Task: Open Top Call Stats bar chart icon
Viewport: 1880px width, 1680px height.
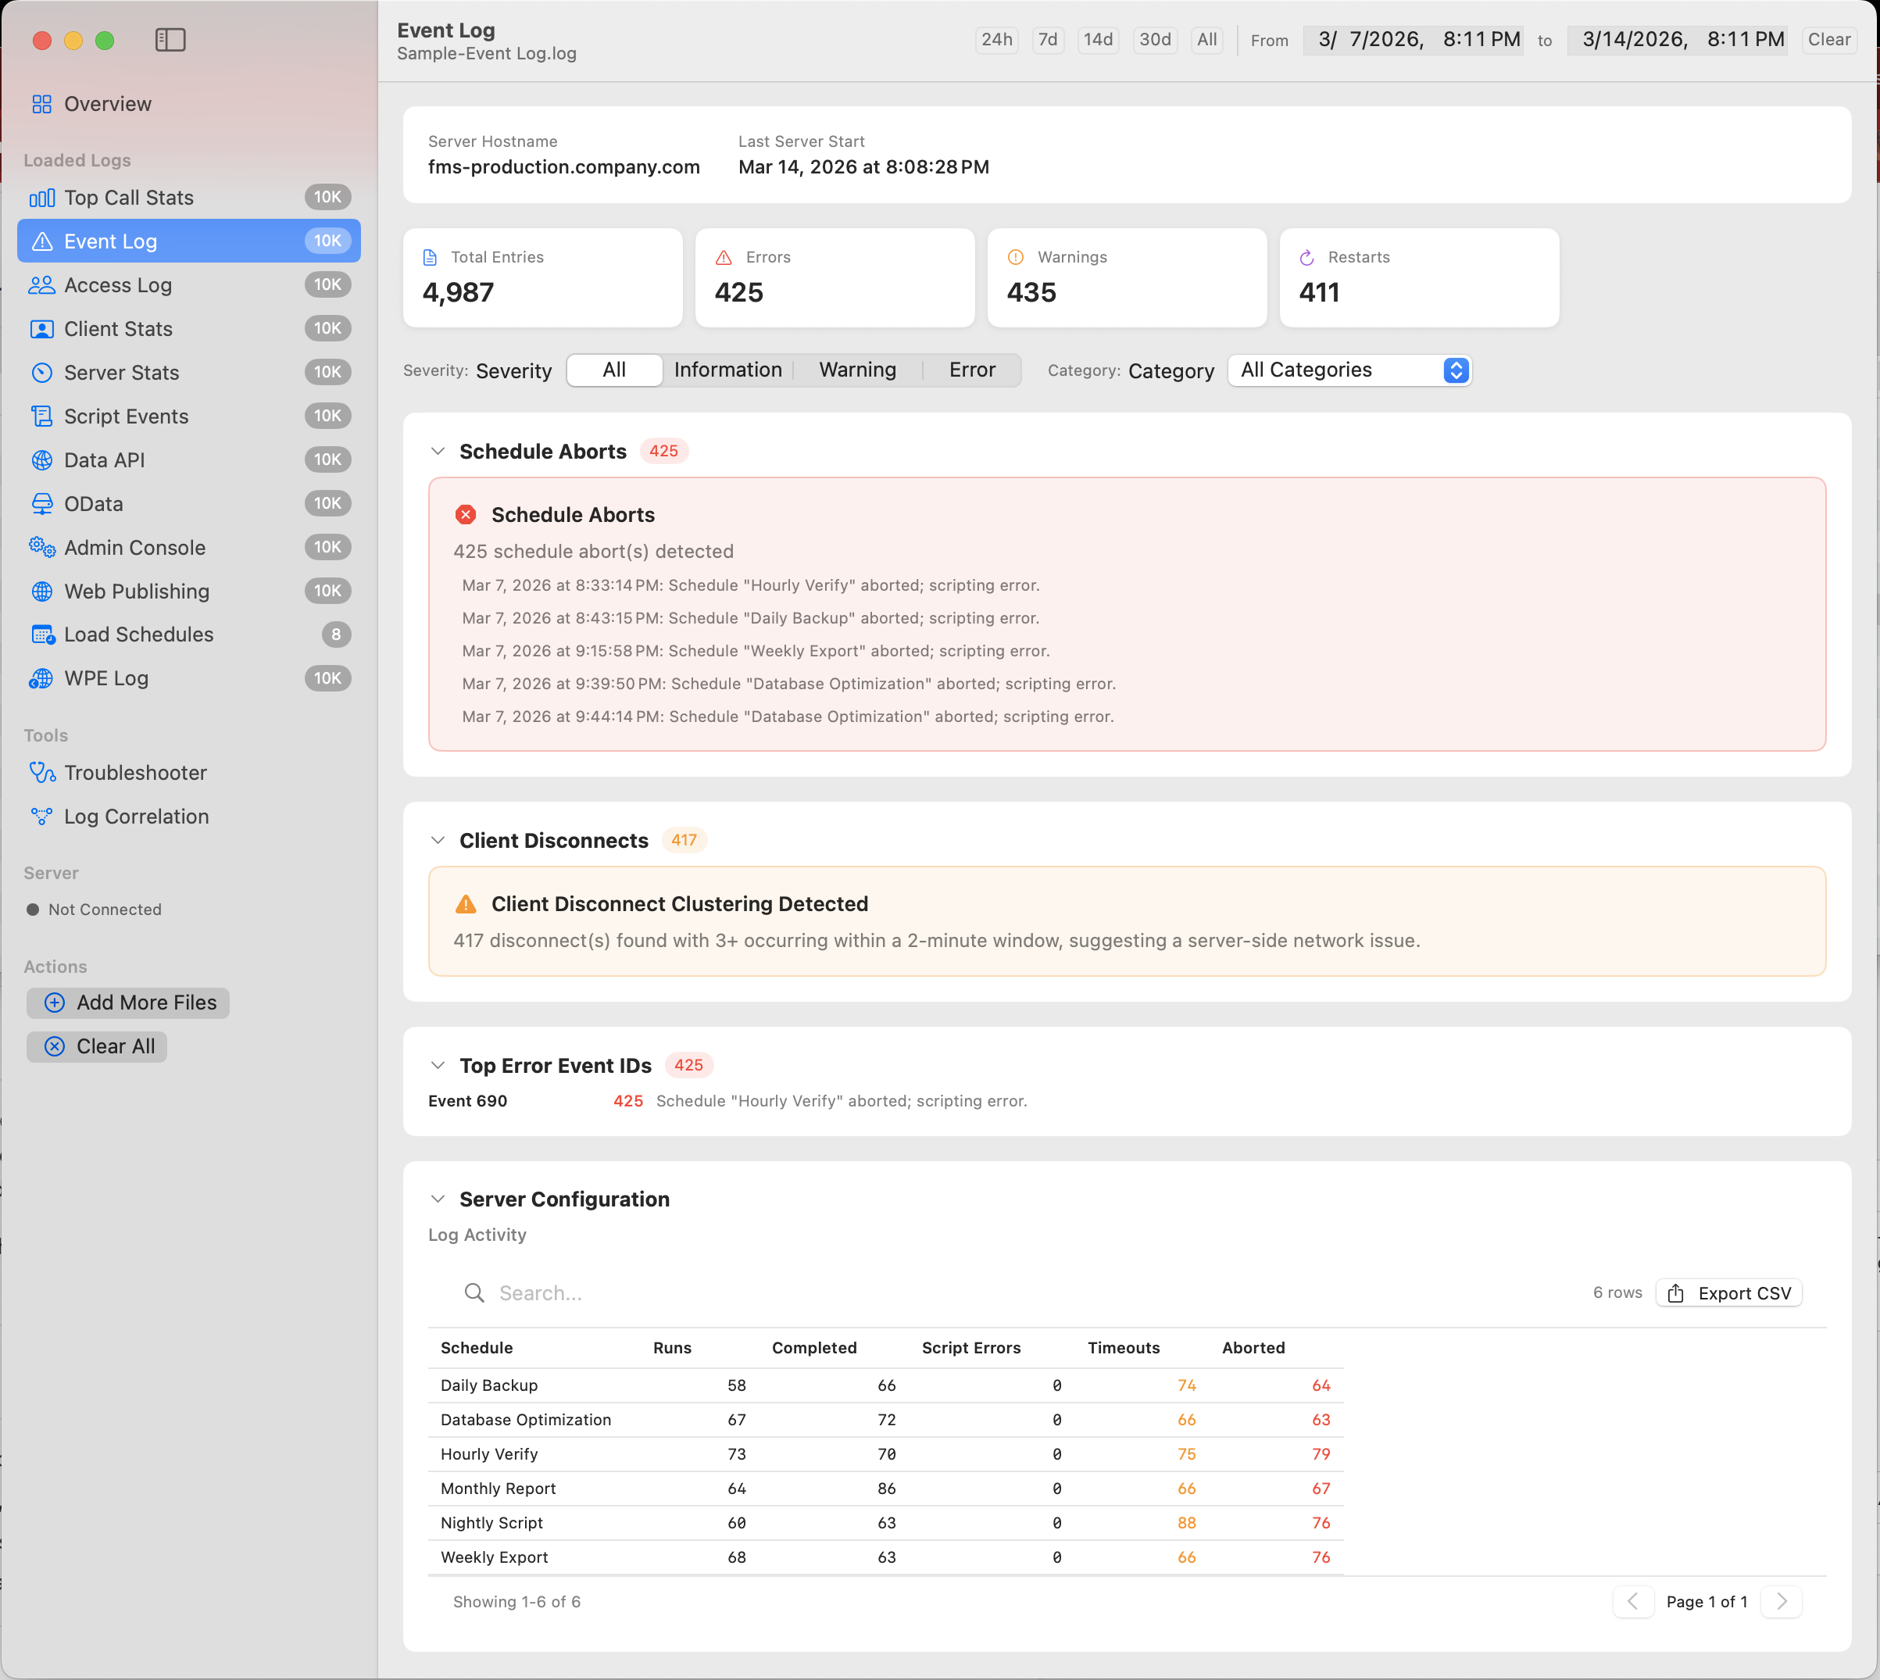Action: point(41,198)
